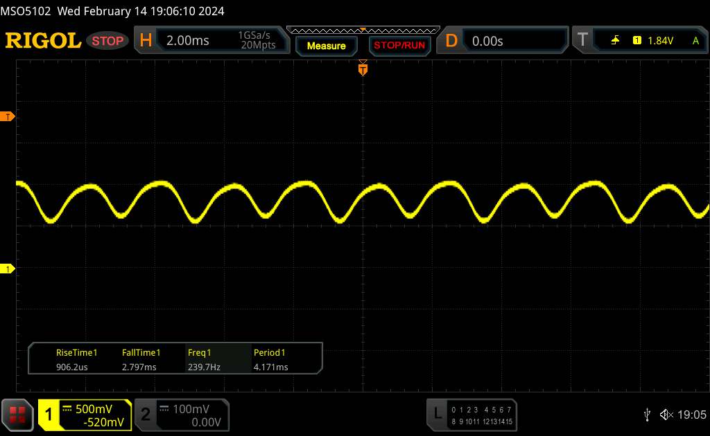710x436 pixels.
Task: Open the 1.84V trigger level setting
Action: 660,41
